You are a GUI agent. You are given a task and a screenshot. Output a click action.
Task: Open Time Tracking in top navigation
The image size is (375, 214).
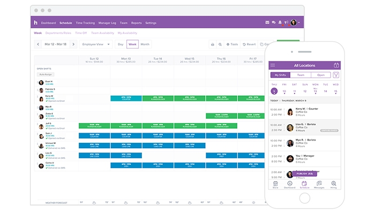pyautogui.click(x=85, y=23)
